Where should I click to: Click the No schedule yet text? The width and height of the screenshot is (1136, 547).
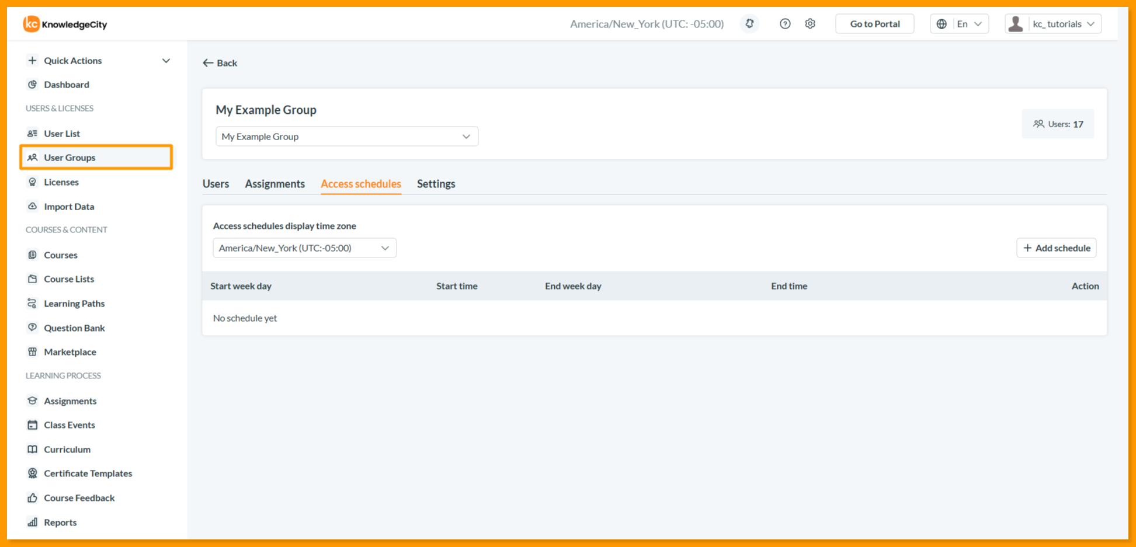pos(245,318)
